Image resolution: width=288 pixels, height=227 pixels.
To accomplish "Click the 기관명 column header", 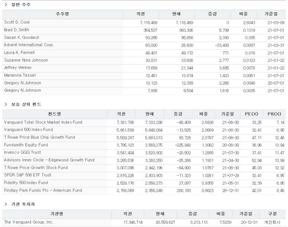I will click(x=57, y=214).
